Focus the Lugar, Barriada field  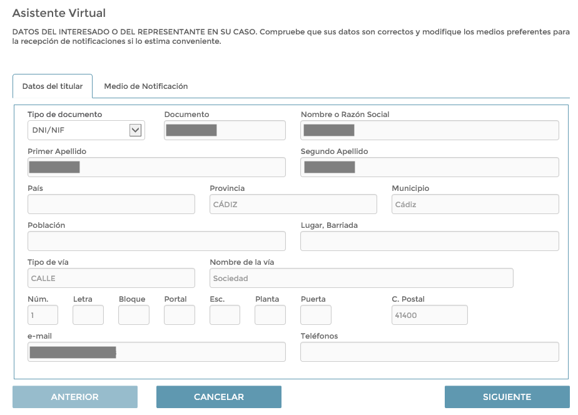click(x=429, y=241)
